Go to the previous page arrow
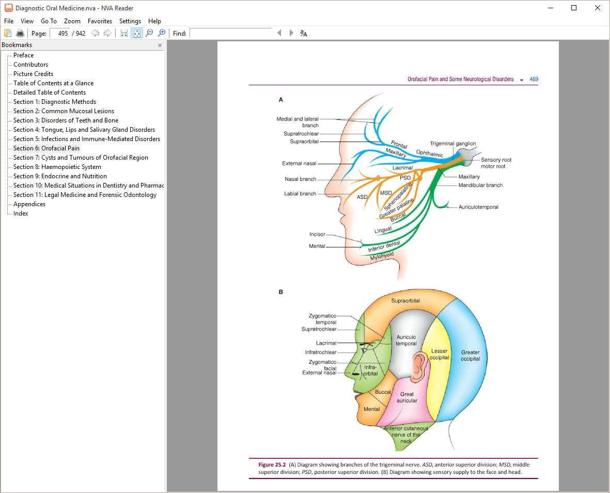 [x=95, y=33]
